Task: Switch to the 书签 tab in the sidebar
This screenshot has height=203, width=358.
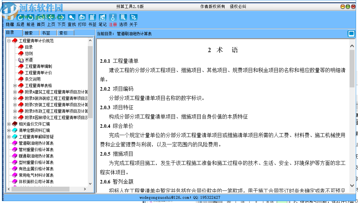Action: tap(48, 33)
